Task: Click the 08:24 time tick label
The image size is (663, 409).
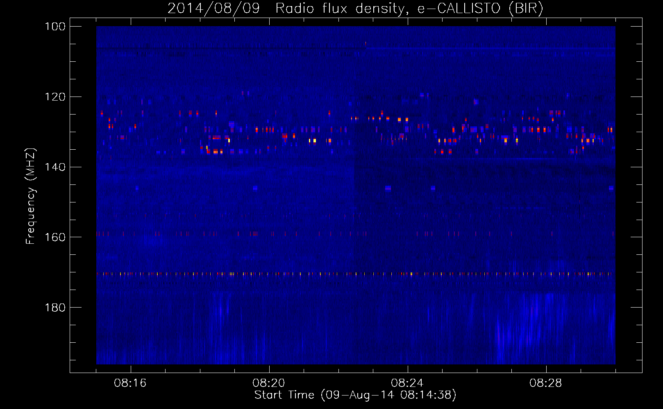Action: (407, 383)
